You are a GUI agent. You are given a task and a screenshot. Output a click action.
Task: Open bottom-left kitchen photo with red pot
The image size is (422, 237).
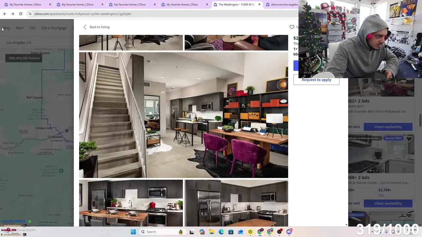tap(131, 203)
